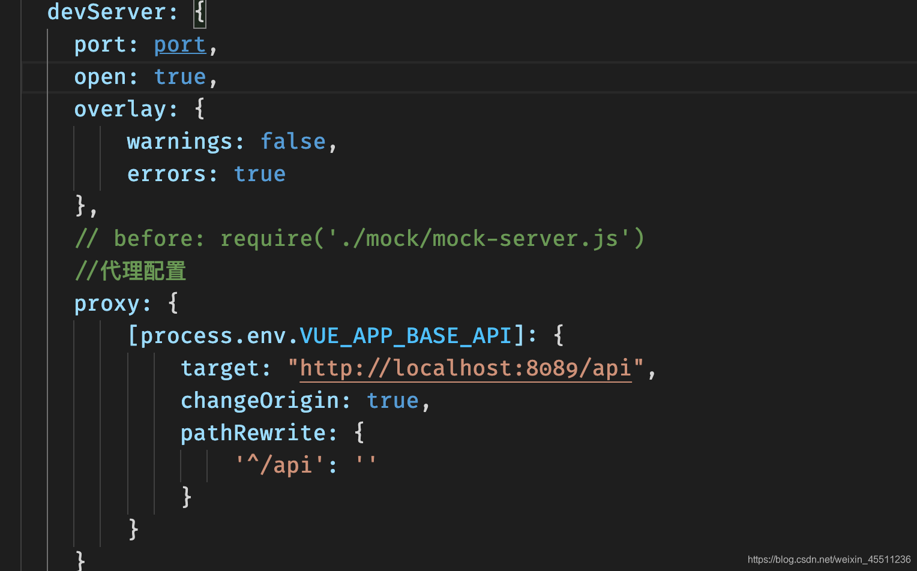Click the 'target' property key

220,368
